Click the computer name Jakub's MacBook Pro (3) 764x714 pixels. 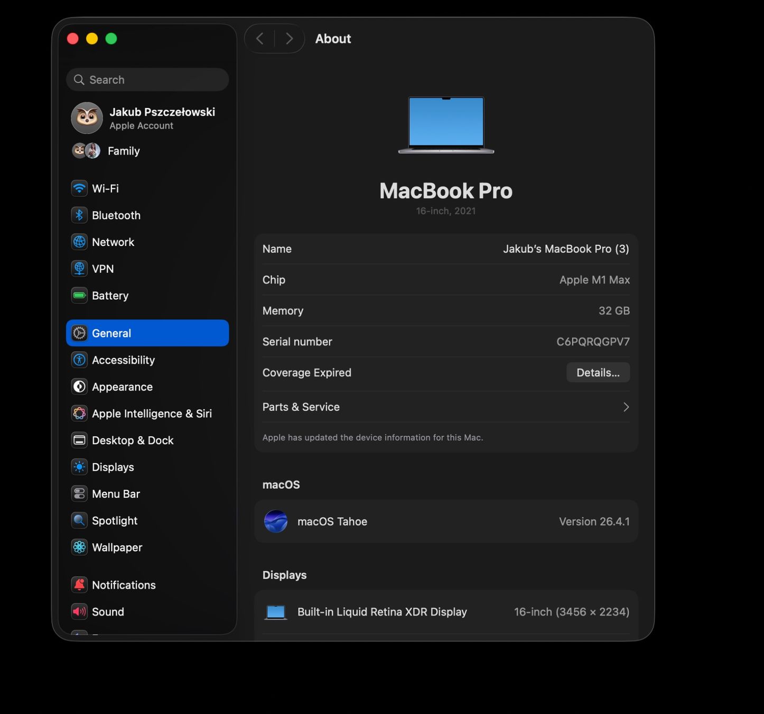point(566,249)
